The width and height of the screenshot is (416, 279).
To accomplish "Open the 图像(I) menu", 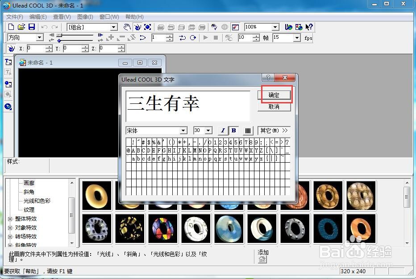I will point(85,17).
